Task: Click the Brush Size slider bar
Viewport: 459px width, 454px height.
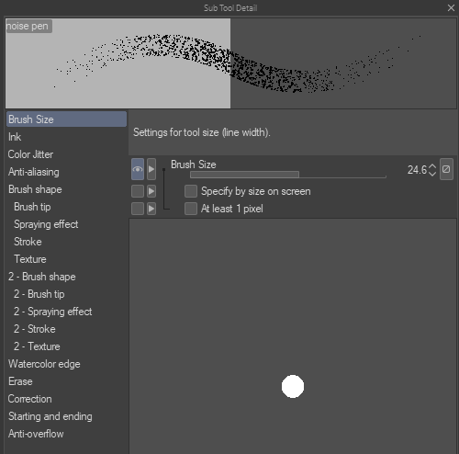Action: pos(288,175)
